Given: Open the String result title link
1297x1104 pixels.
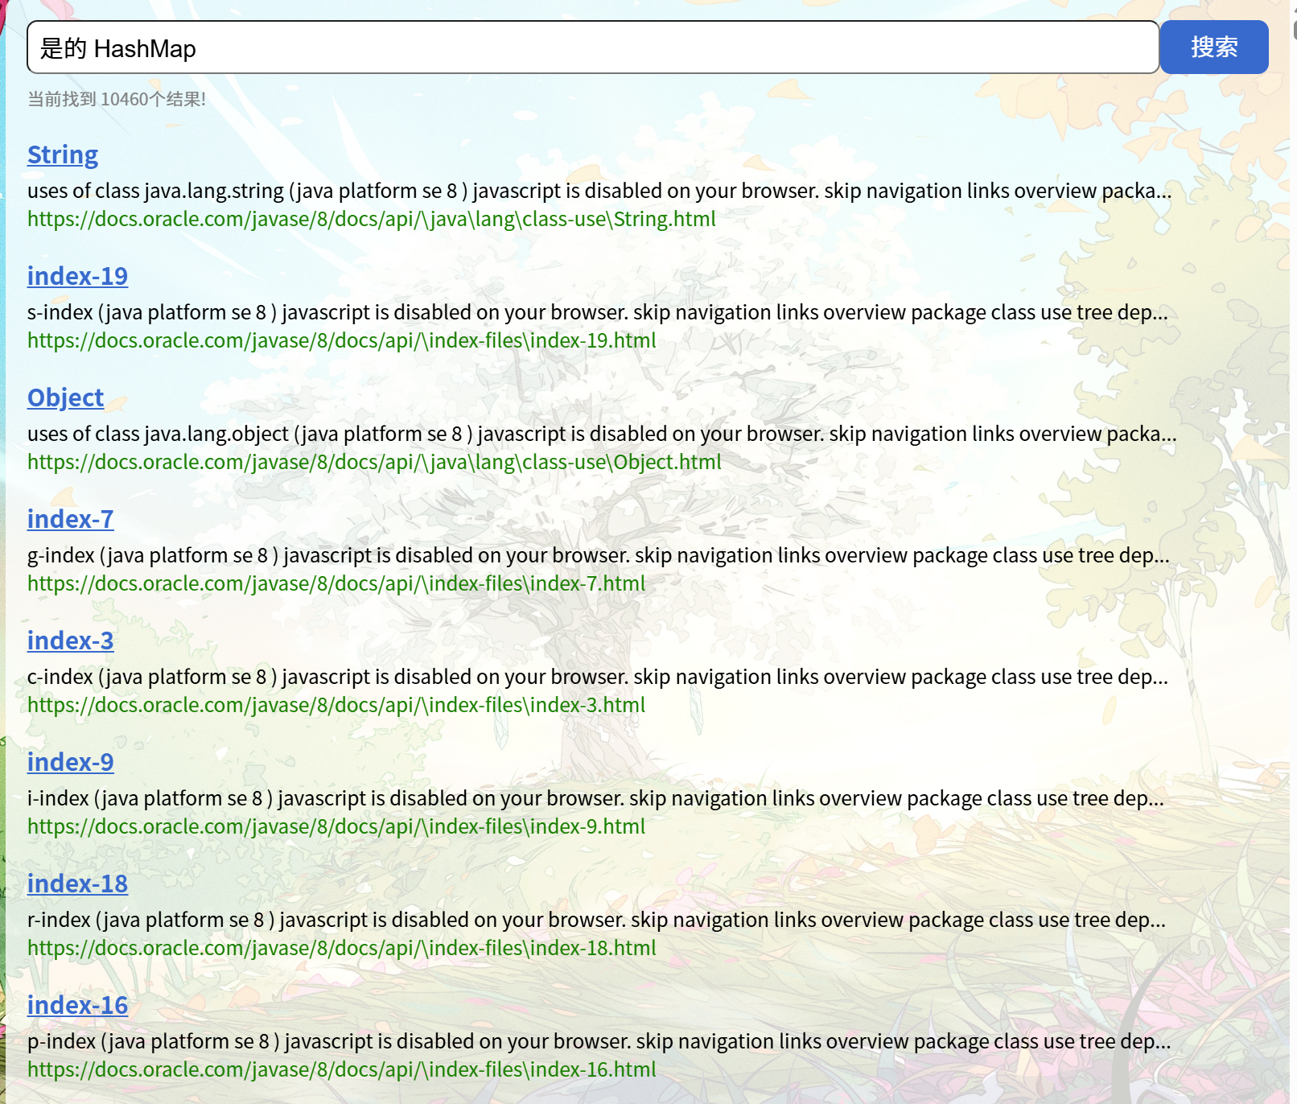Looking at the screenshot, I should (63, 154).
